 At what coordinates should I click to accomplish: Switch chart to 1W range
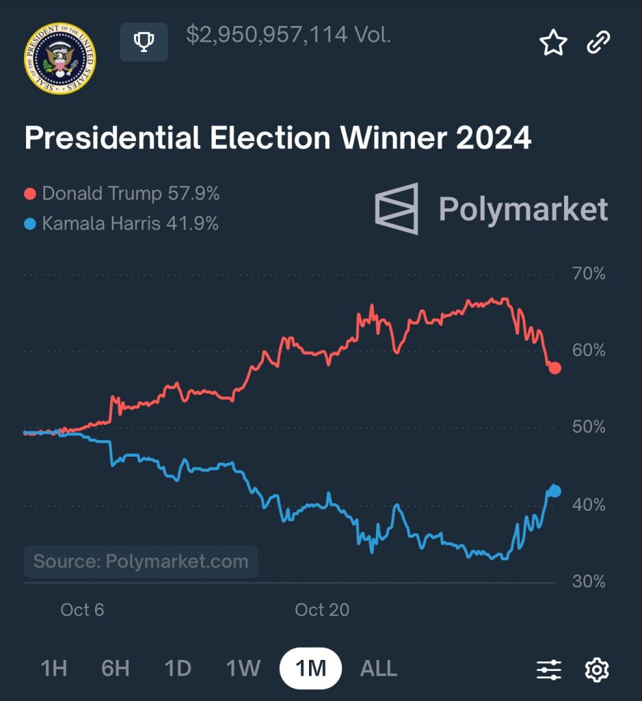pyautogui.click(x=243, y=668)
